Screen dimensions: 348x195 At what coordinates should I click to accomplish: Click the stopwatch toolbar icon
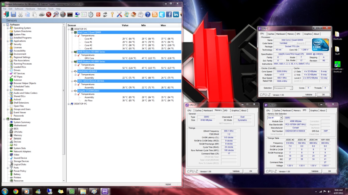pos(91,14)
